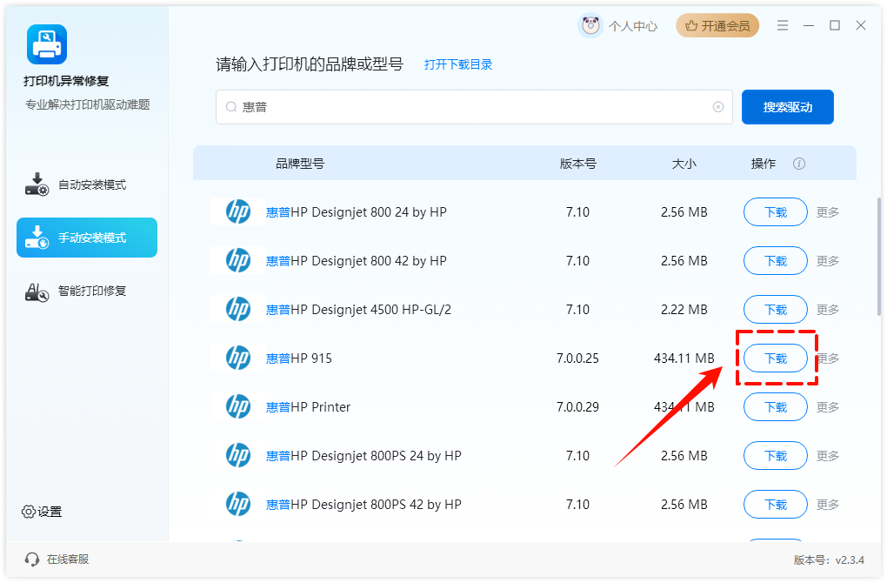Click 惠普HP Designjet 4500 HP-GL/2 name
This screenshot has height=583, width=887.
coord(358,310)
